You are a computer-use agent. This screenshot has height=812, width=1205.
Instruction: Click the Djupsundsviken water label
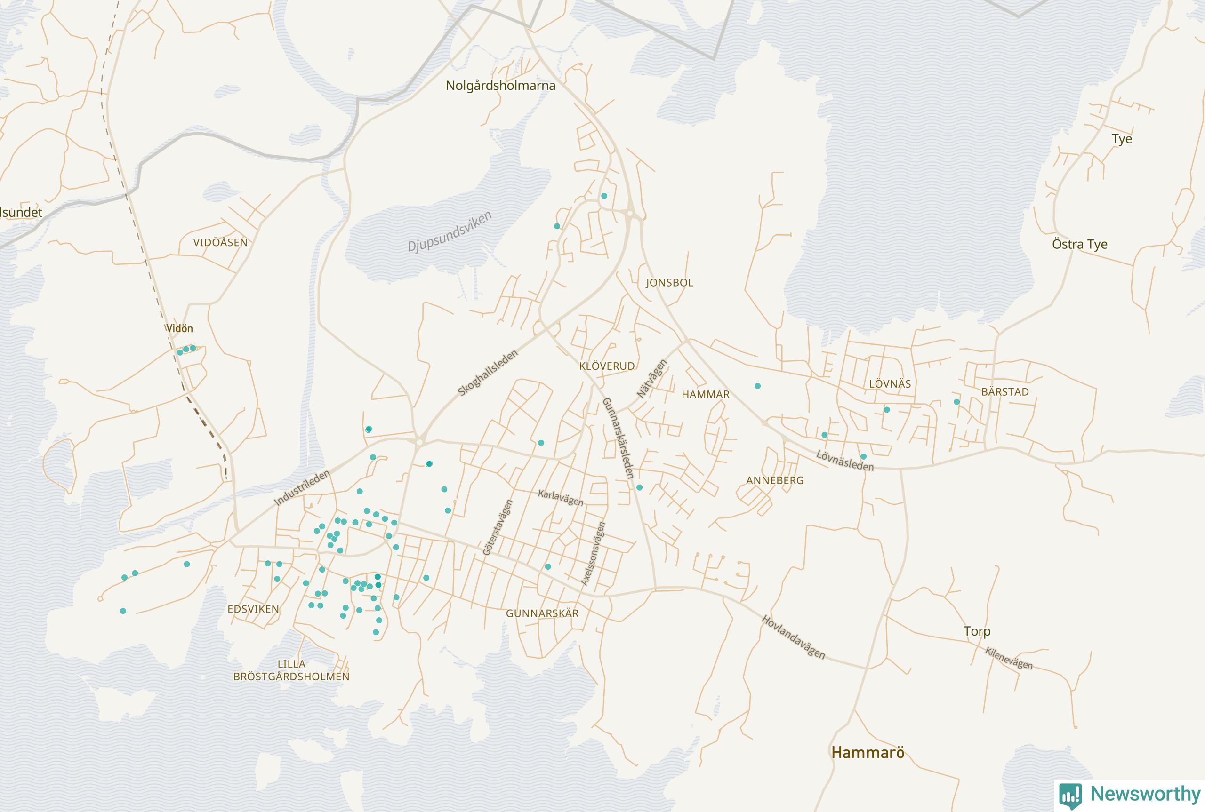449,232
